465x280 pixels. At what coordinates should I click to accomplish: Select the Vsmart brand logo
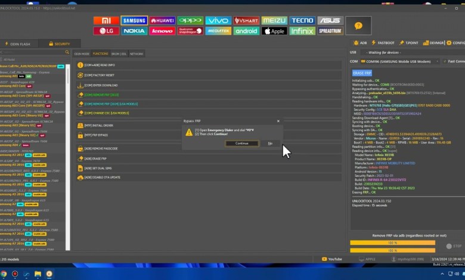(x=246, y=20)
